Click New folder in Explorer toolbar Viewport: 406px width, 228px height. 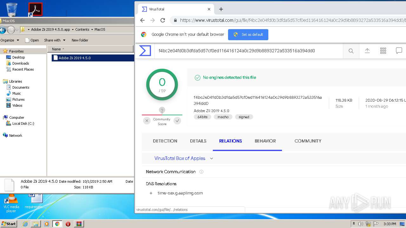point(80,40)
